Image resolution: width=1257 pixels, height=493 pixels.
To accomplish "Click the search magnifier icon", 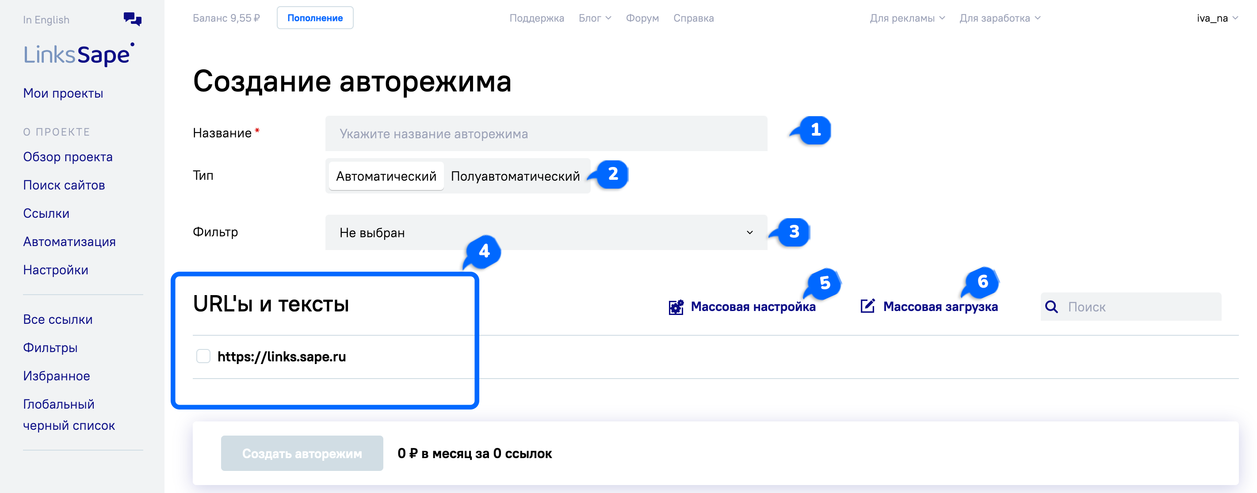I will click(1051, 307).
